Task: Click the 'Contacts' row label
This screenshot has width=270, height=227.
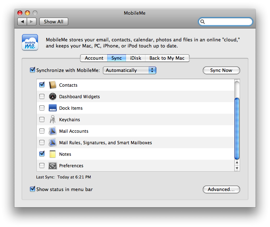Action: coord(68,85)
